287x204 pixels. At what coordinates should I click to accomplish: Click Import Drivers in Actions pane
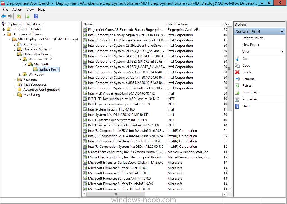[253, 38]
